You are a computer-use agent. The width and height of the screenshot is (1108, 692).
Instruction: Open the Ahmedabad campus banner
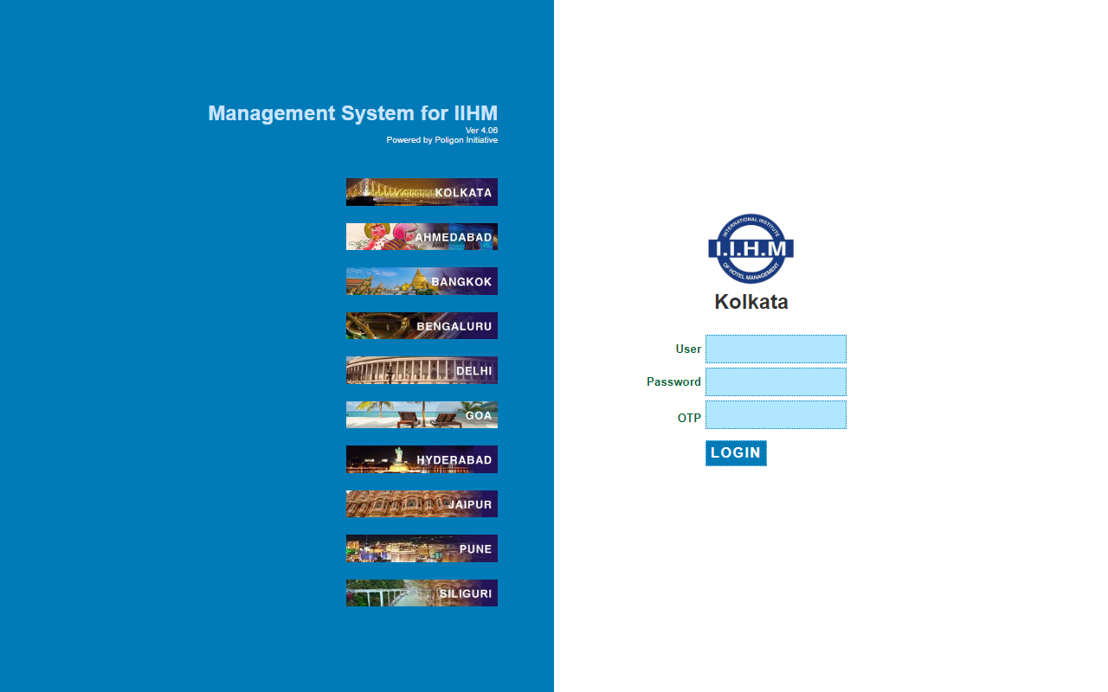(x=422, y=237)
